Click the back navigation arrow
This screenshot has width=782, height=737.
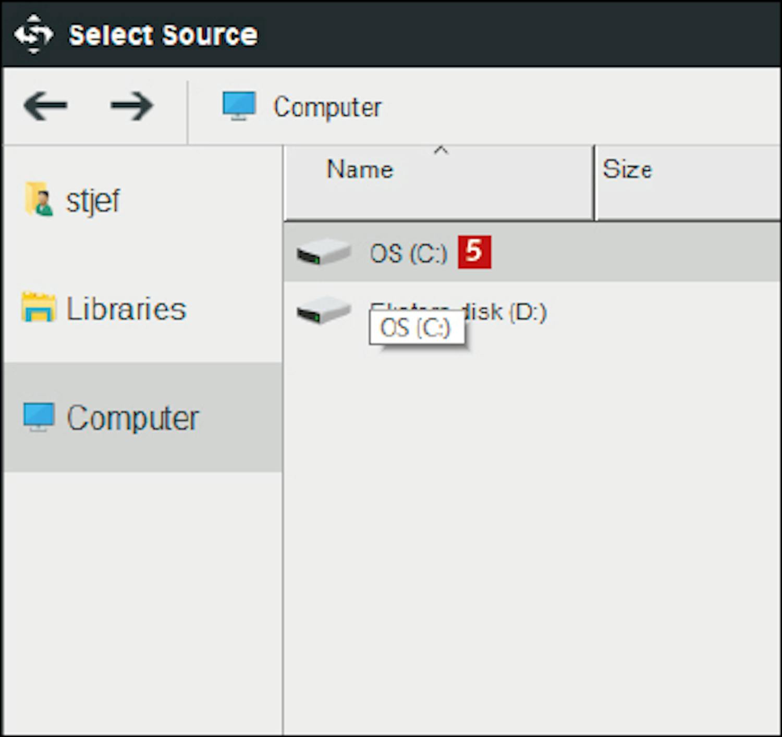click(x=45, y=106)
